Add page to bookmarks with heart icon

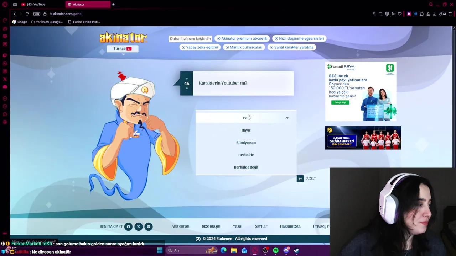tap(400, 14)
